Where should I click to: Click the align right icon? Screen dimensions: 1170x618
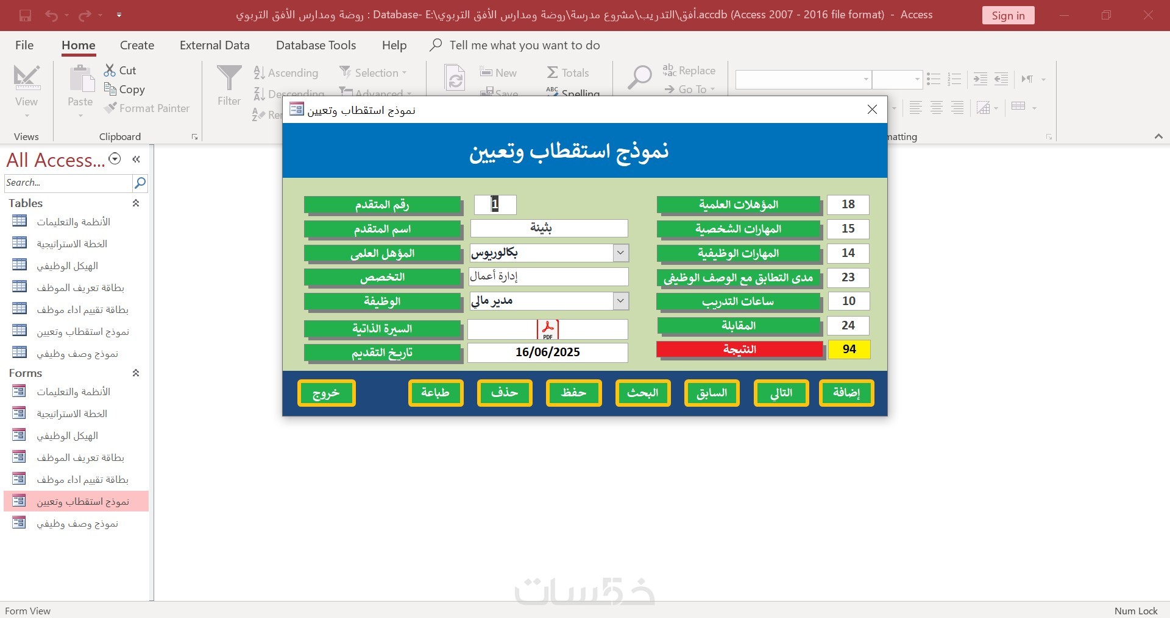[958, 108]
